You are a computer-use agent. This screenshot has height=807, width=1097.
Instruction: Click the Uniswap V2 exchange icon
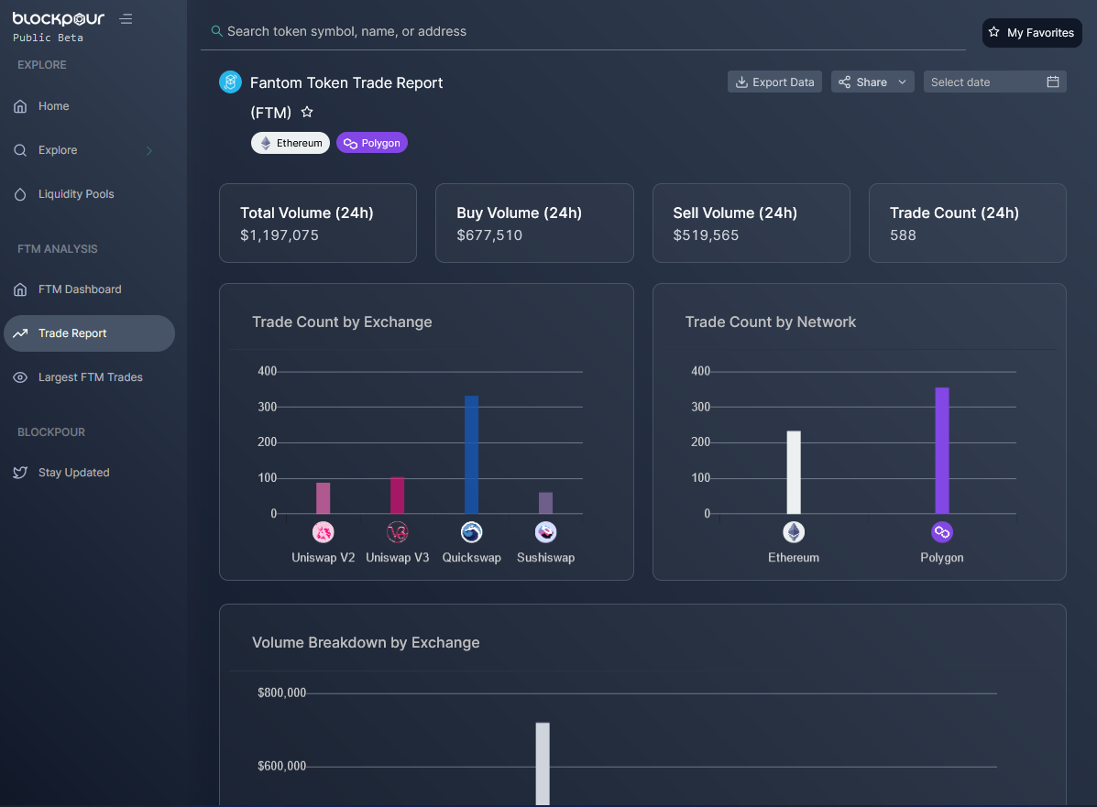(x=324, y=532)
